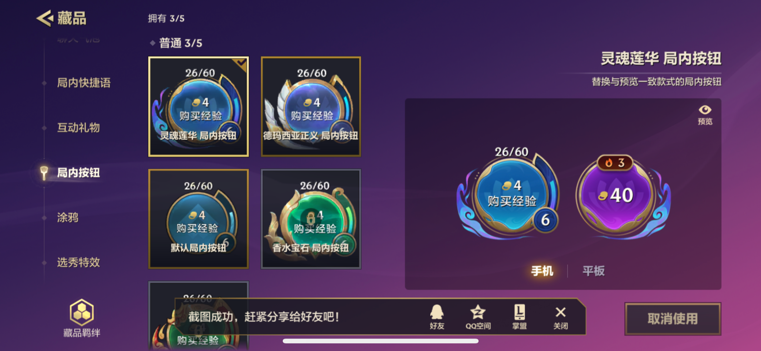Select the 德玛西亚正义 局内按钮 item
Image resolution: width=761 pixels, height=351 pixels.
(311, 107)
